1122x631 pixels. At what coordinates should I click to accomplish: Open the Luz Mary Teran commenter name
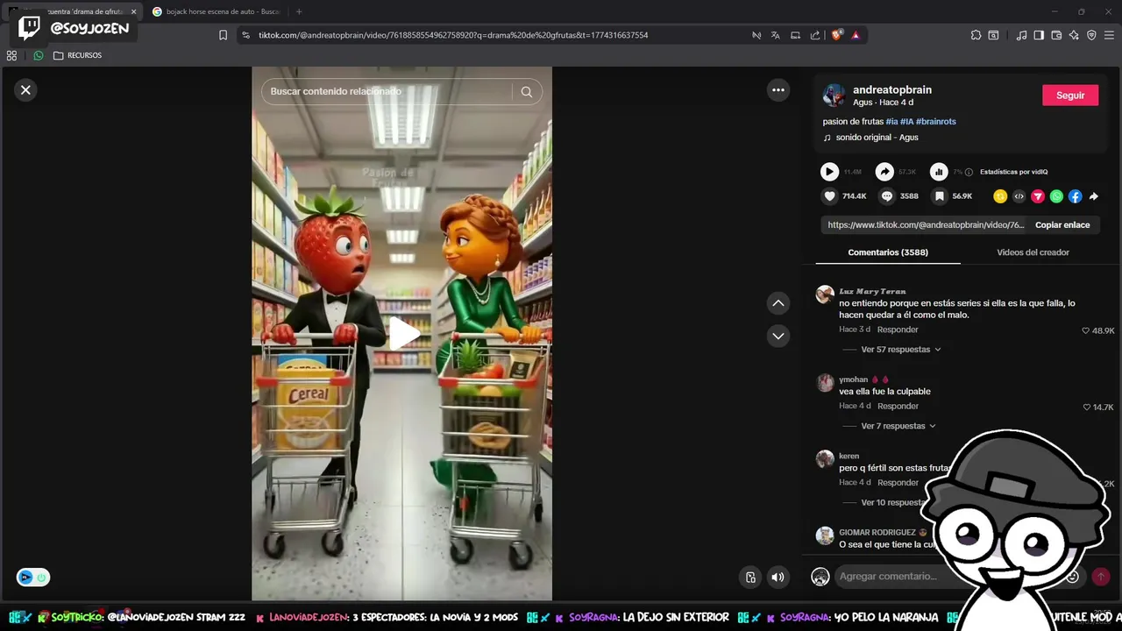click(x=872, y=291)
